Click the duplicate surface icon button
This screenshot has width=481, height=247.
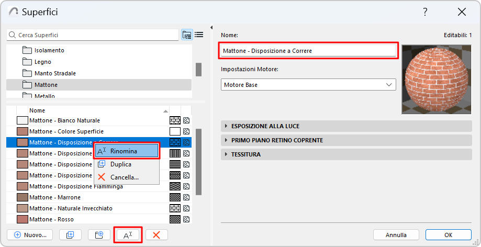(x=70, y=235)
